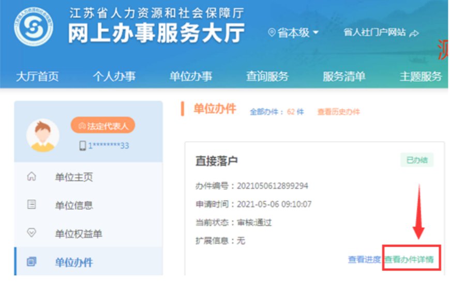Open the 大厅首页 navigation tab

click(x=37, y=76)
